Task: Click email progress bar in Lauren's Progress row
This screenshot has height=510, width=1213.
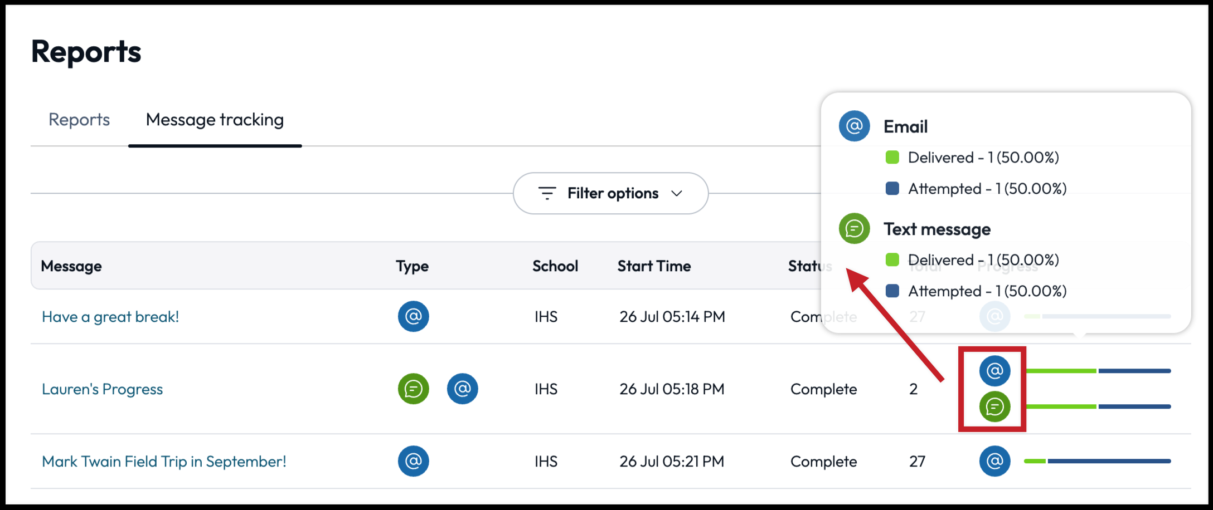Action: tap(1098, 371)
